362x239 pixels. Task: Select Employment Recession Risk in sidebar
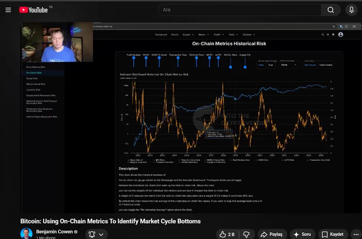(x=41, y=95)
